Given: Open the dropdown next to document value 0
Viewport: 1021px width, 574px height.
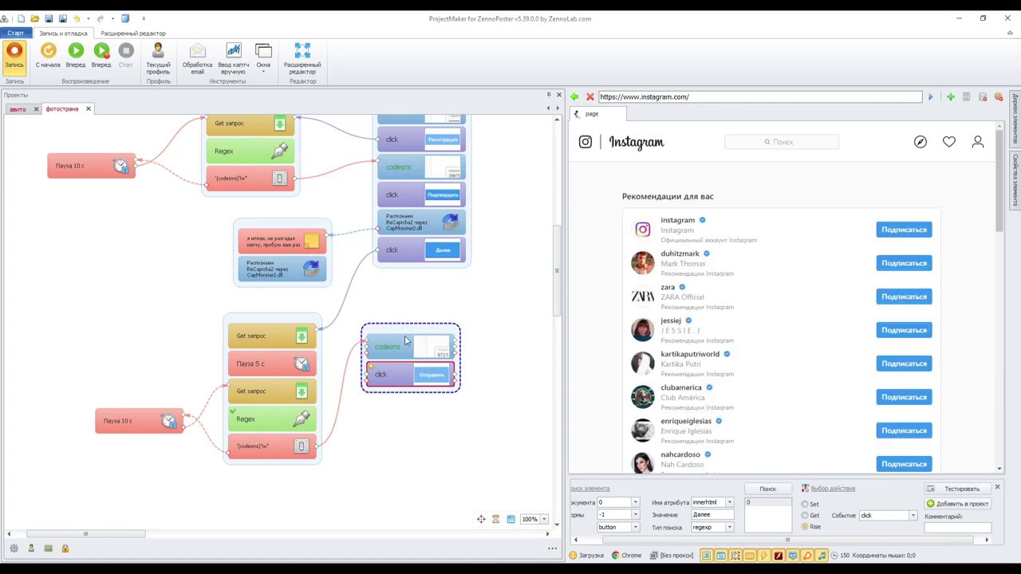Looking at the screenshot, I should click(x=635, y=502).
